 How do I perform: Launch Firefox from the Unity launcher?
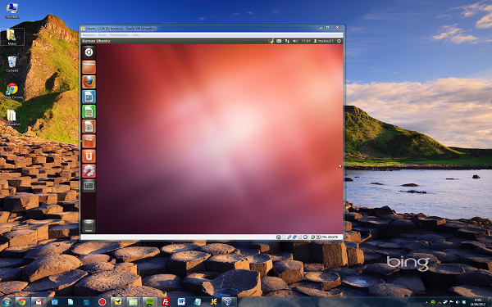pyautogui.click(x=89, y=82)
